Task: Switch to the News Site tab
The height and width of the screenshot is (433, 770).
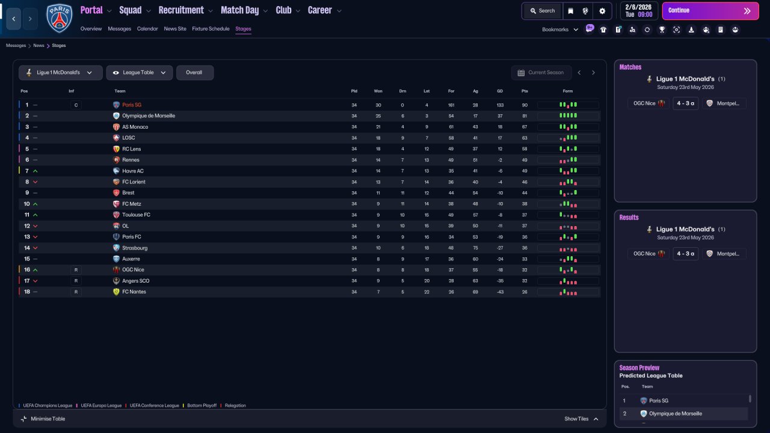Action: (175, 29)
